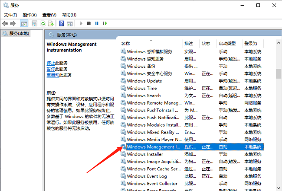282x191 pixels.
Task: Select the Windows Media Player Network service
Action: (x=192, y=140)
